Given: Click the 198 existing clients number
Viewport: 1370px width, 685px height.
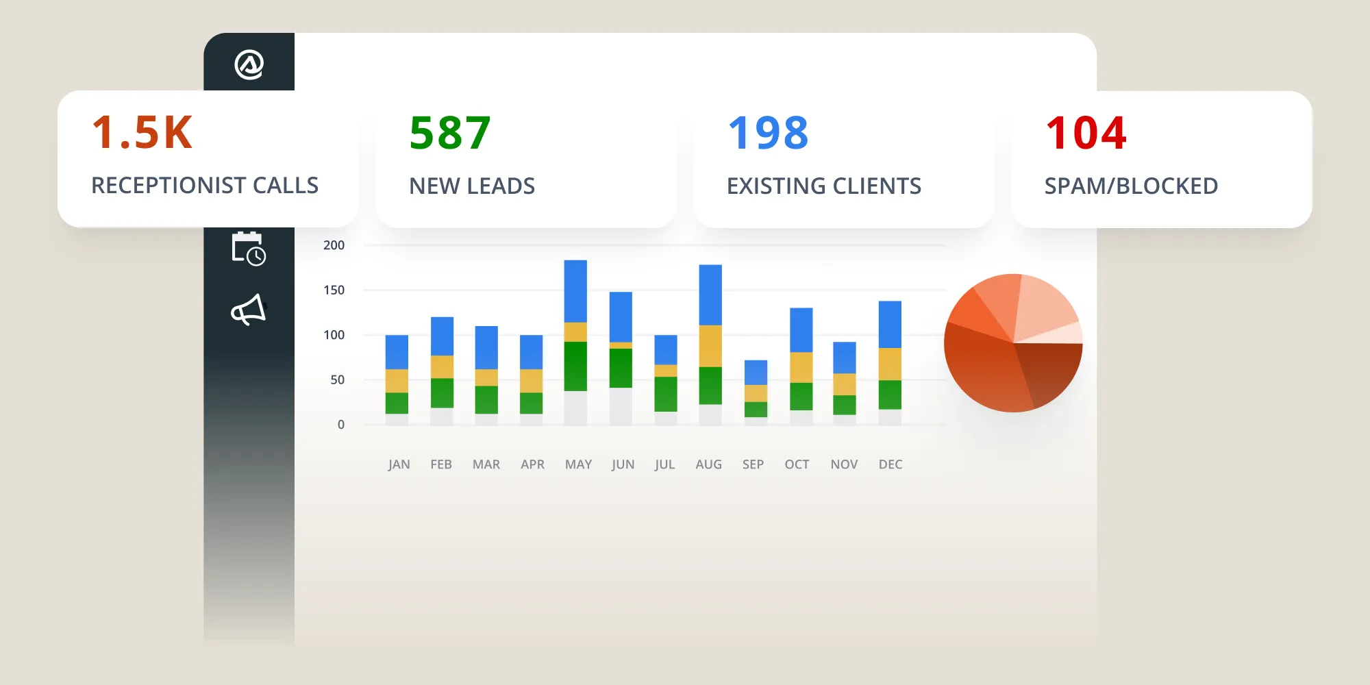Looking at the screenshot, I should (x=769, y=132).
